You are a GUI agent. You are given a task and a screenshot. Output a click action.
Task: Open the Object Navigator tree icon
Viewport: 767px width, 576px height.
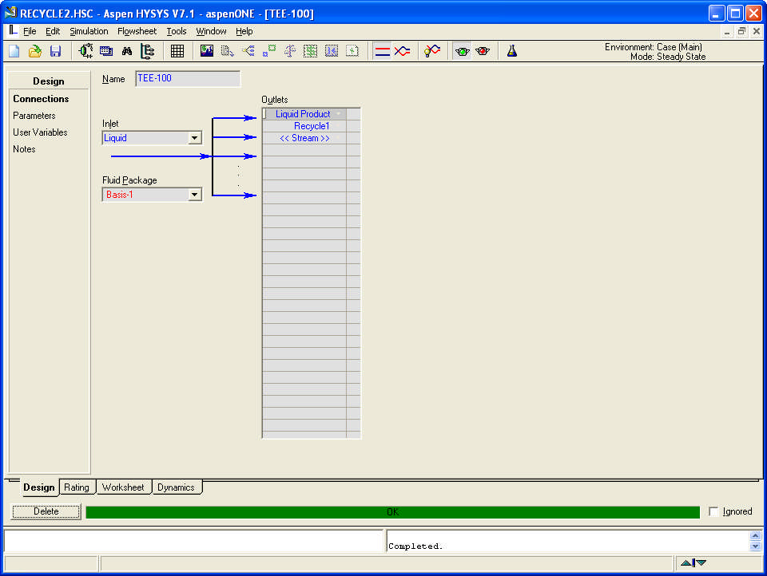click(x=148, y=51)
